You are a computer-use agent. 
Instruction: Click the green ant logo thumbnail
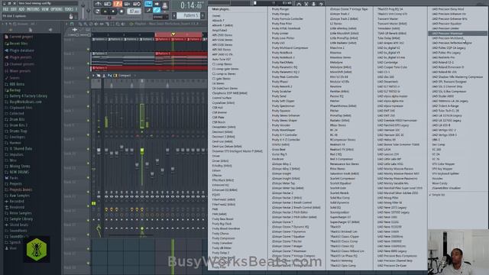37,249
